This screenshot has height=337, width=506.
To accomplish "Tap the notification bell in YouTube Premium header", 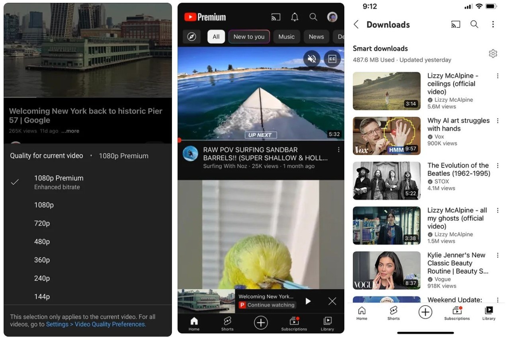I will coord(295,17).
